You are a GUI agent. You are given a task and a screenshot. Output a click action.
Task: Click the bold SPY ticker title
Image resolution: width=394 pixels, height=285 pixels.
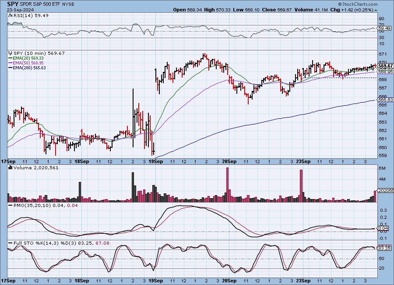(x=13, y=4)
